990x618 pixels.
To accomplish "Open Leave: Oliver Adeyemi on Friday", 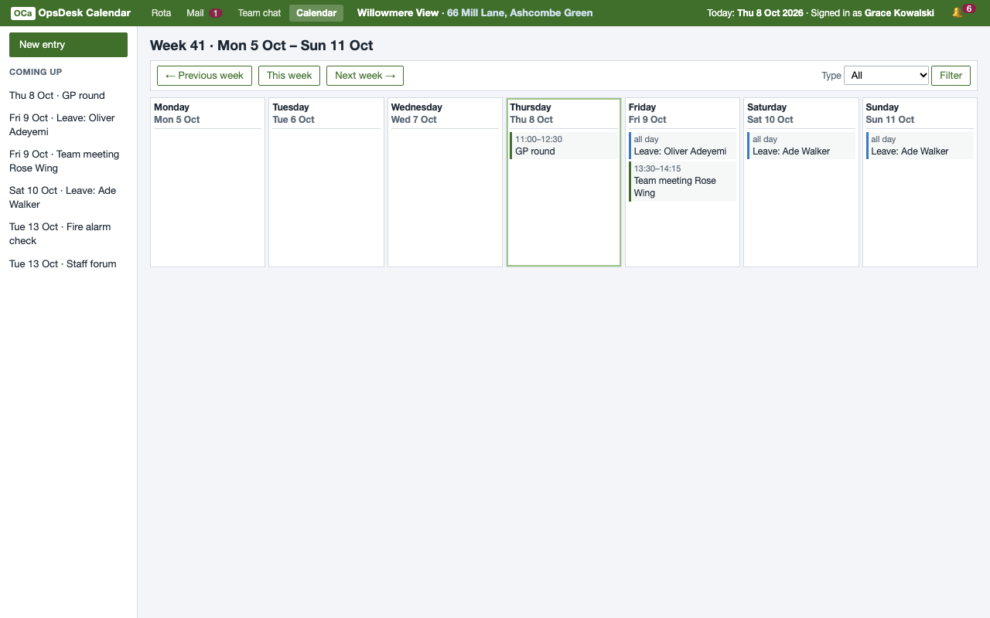I will (x=682, y=145).
